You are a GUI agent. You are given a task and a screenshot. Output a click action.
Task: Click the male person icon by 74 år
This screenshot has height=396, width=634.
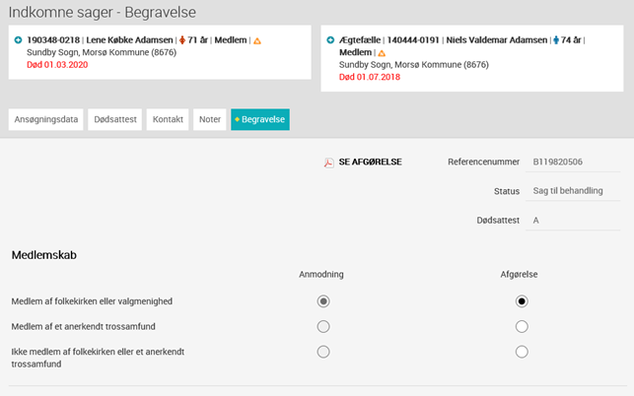(x=556, y=40)
